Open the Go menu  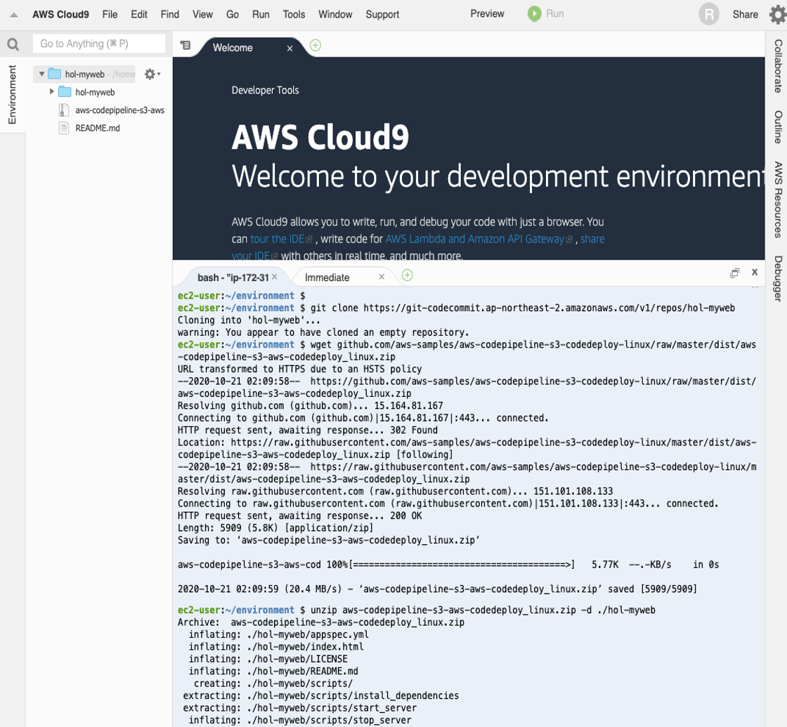click(x=233, y=15)
